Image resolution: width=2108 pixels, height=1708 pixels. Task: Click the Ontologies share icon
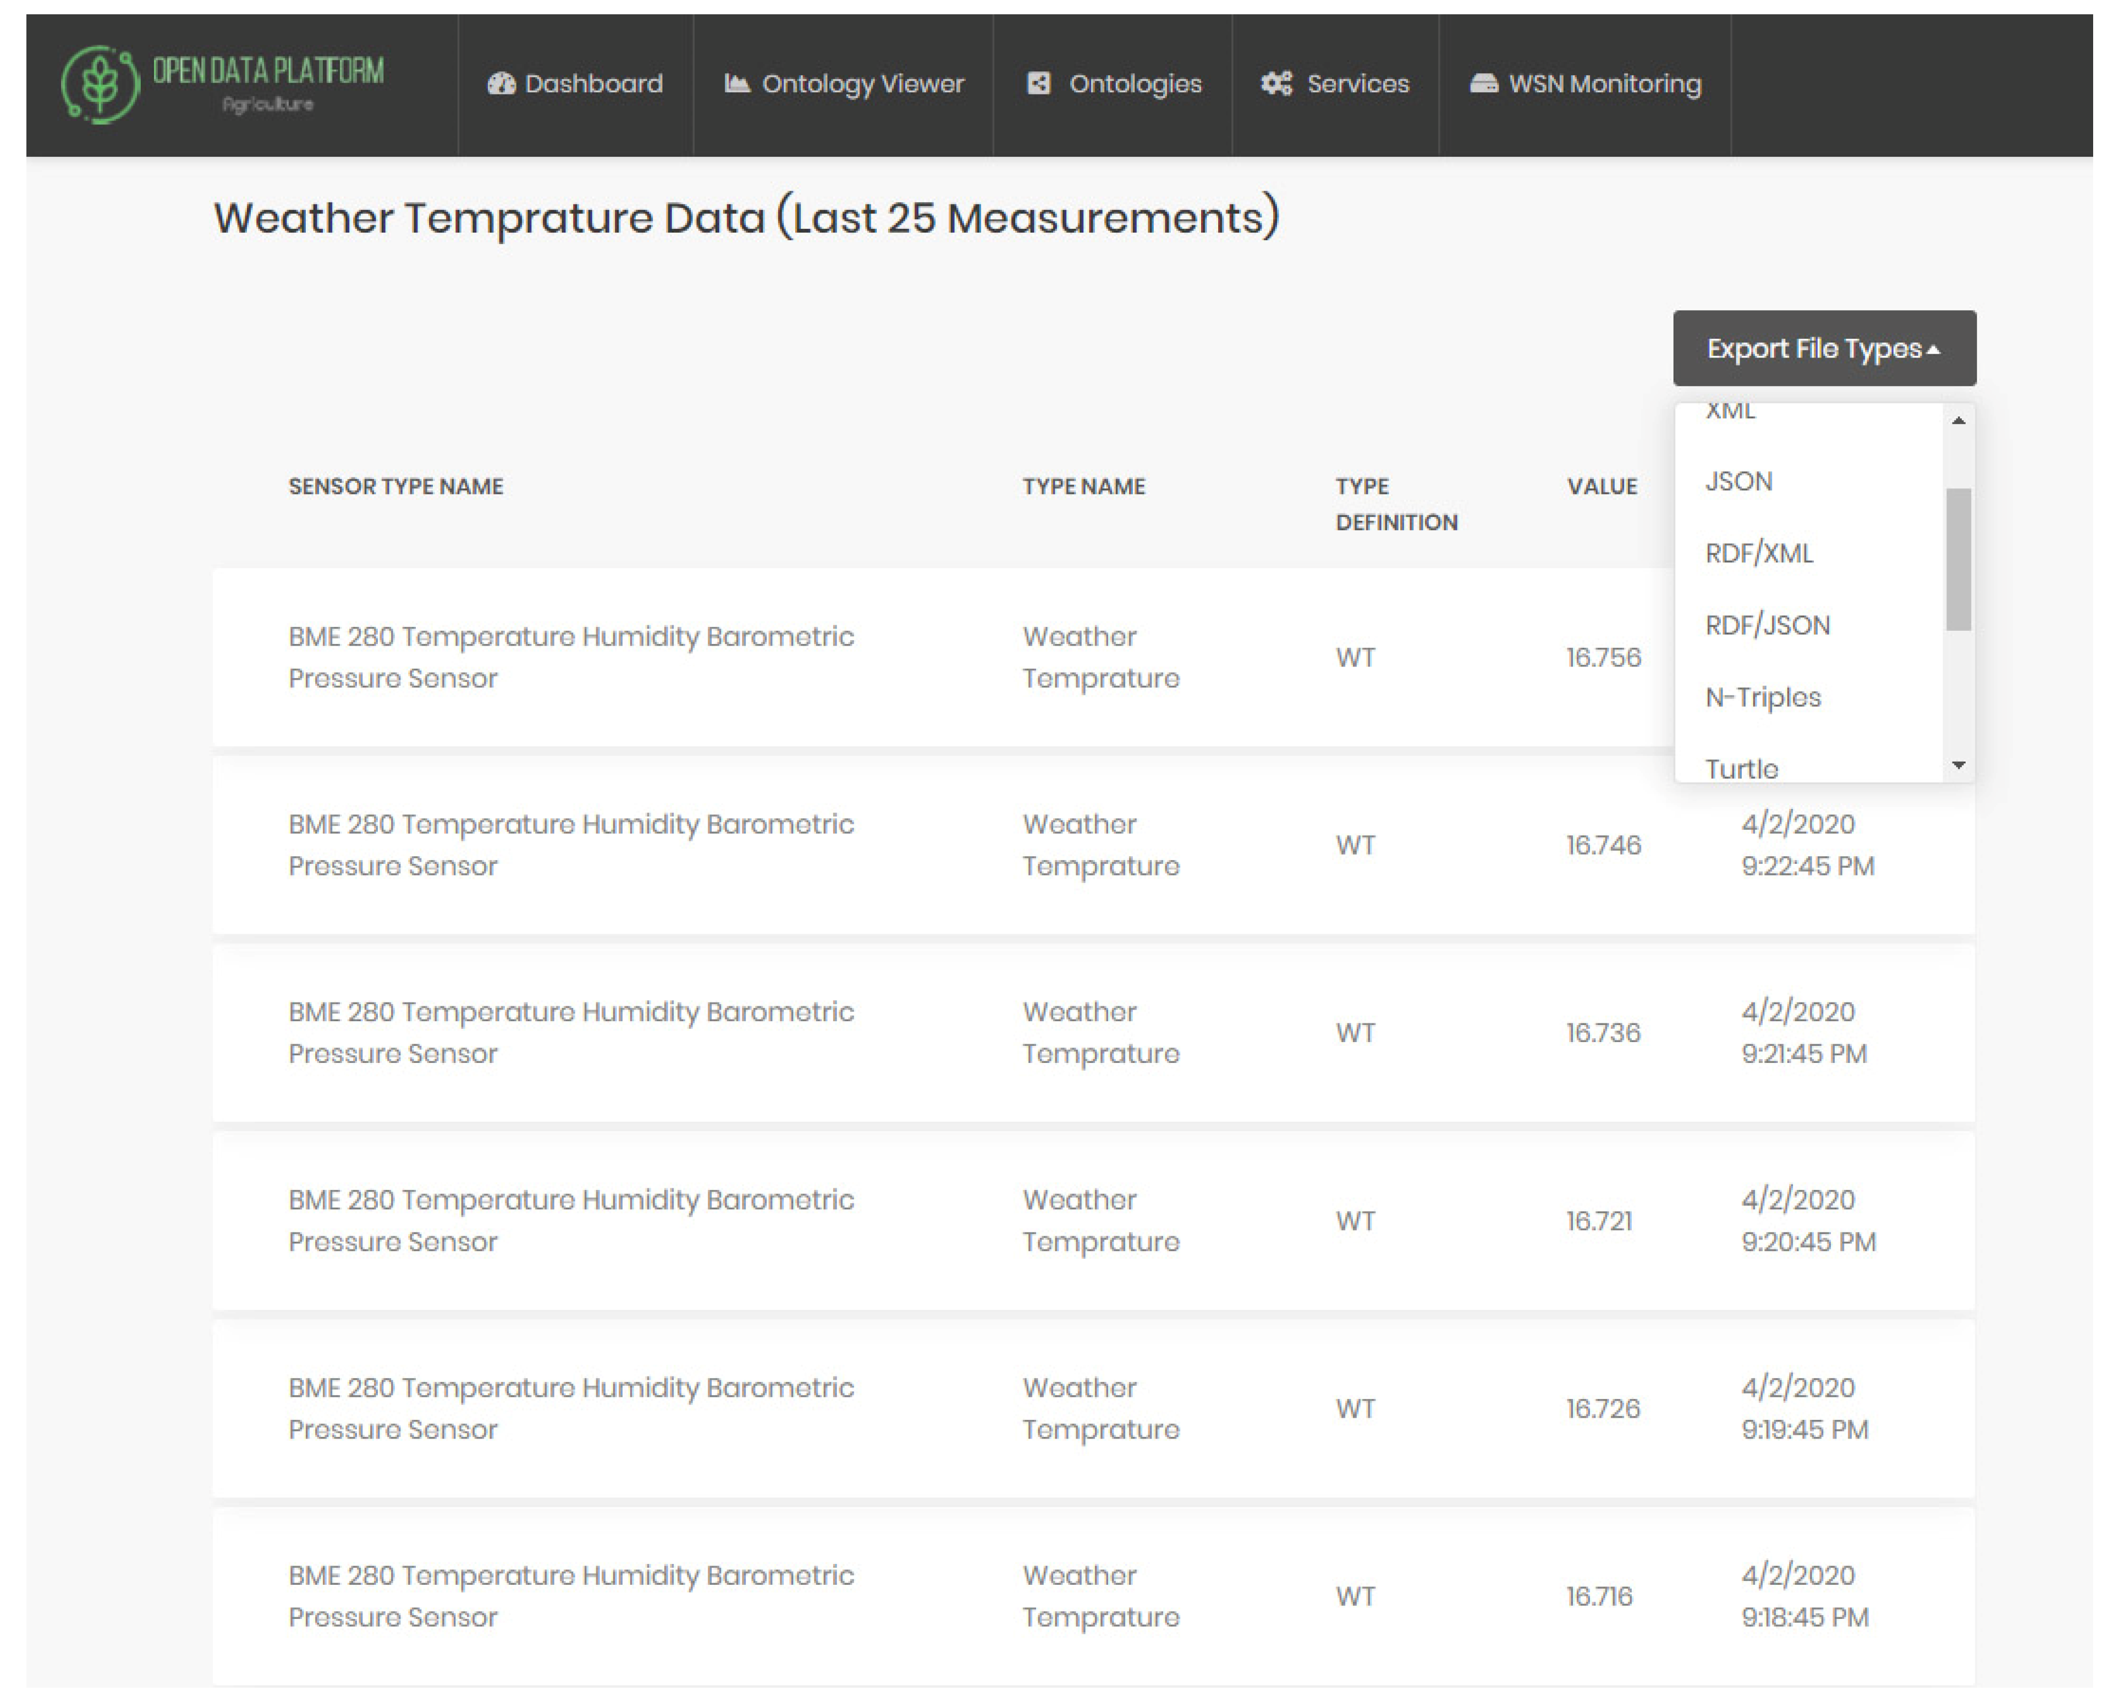[1038, 84]
